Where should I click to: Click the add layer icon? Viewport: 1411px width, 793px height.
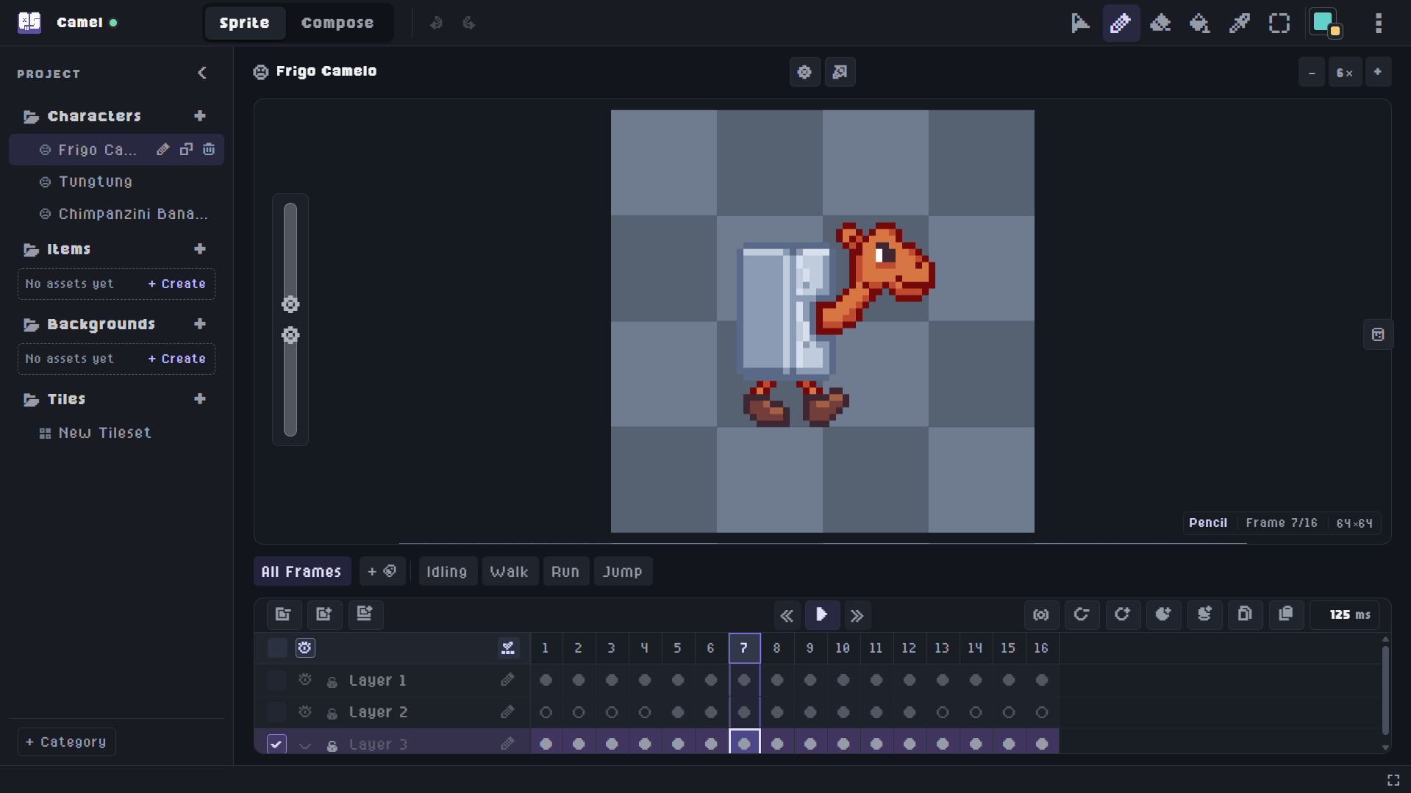(324, 614)
